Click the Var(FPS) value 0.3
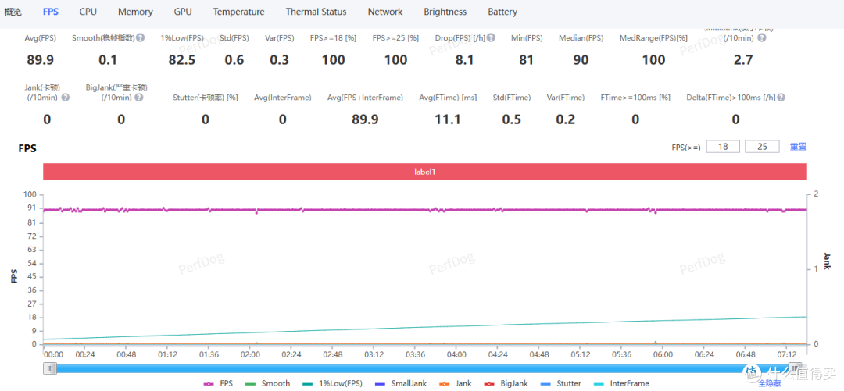 [279, 59]
